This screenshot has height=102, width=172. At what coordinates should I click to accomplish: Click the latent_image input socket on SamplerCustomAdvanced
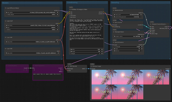coord(150,34)
